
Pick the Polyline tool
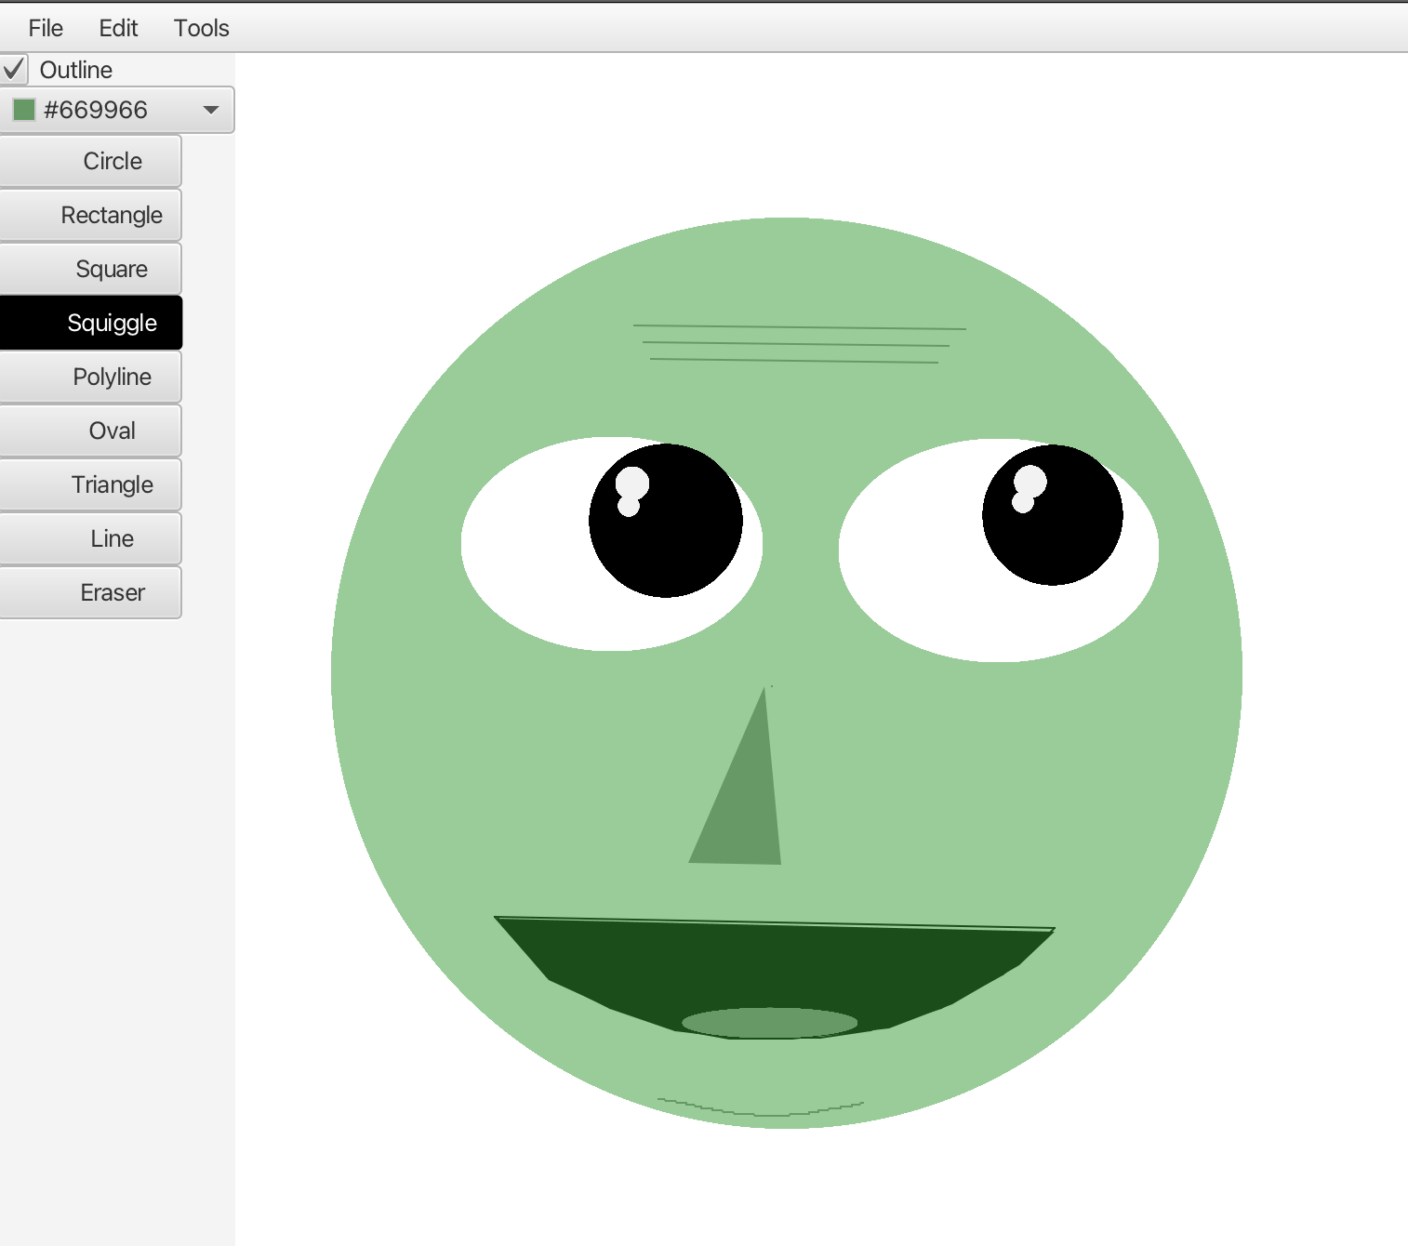(91, 377)
